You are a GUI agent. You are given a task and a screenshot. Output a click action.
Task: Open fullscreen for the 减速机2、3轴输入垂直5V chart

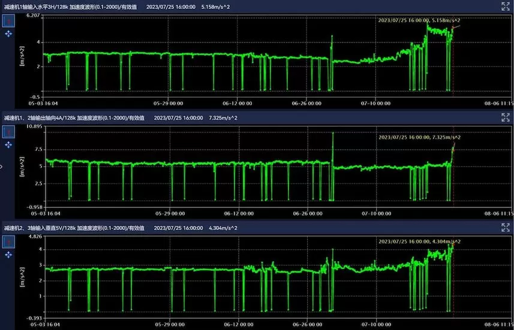[505, 228]
